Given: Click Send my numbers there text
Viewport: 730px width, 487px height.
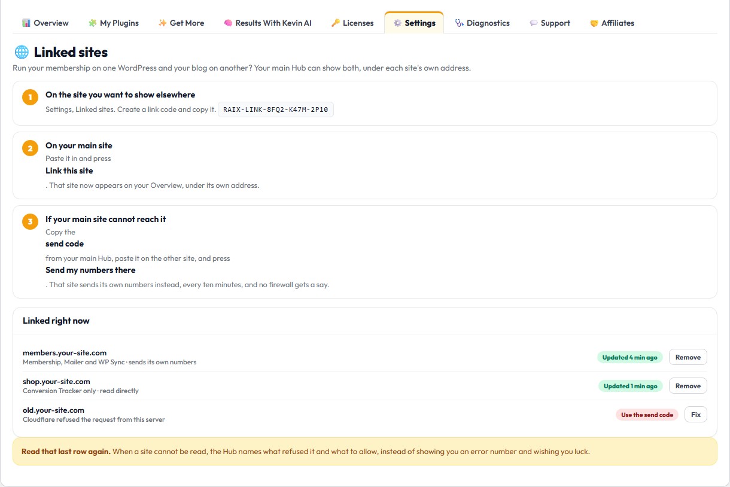Looking at the screenshot, I should tap(90, 270).
